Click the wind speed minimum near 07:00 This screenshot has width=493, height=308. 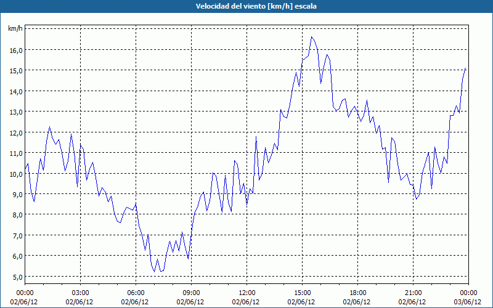[x=155, y=272]
